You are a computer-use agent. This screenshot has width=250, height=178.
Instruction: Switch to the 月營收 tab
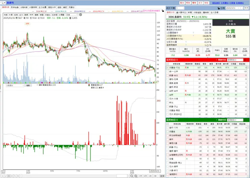[x=71, y=7]
